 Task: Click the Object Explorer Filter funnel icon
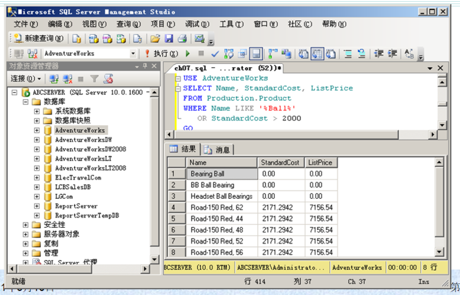click(94, 78)
